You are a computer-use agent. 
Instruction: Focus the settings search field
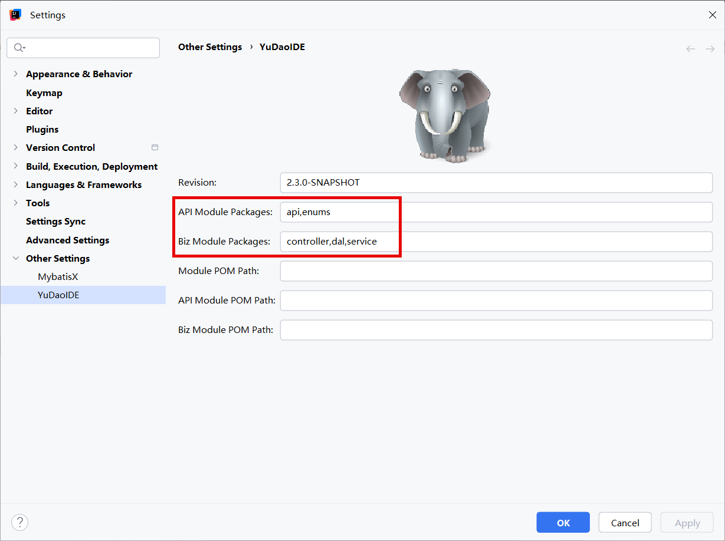coord(83,48)
